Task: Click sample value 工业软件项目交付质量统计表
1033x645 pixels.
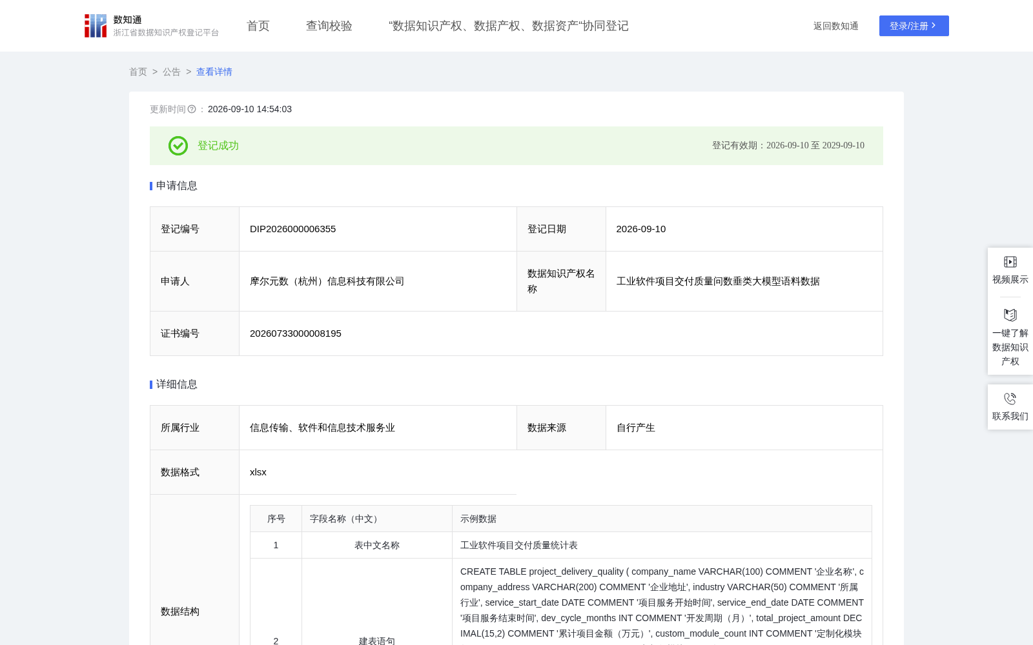Action: point(519,545)
